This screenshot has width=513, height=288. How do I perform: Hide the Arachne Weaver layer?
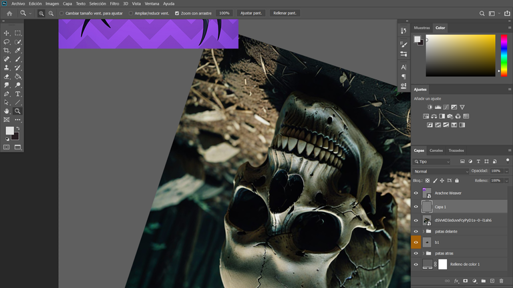coord(416,193)
